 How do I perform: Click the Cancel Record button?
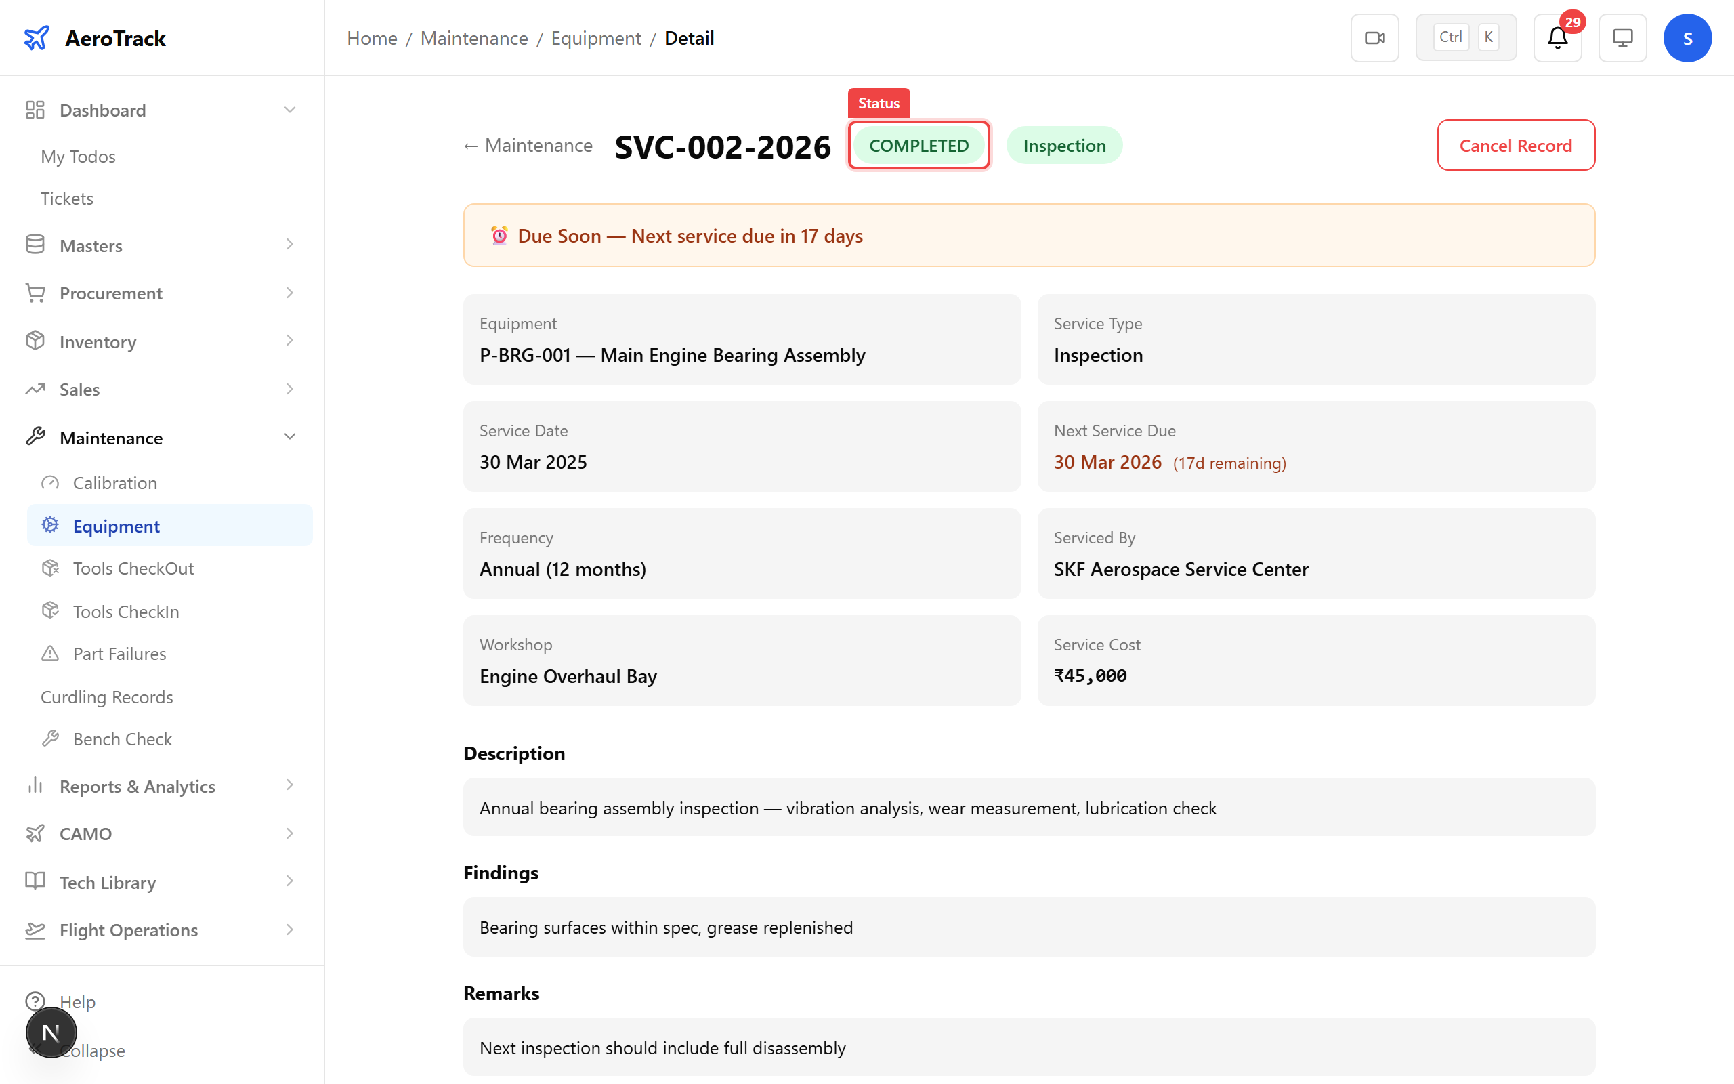pyautogui.click(x=1515, y=145)
